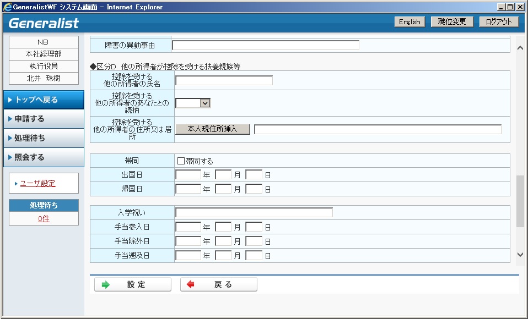Open the 続柄 relationship dropdown
Screen dimensions: 528x319
[193, 102]
